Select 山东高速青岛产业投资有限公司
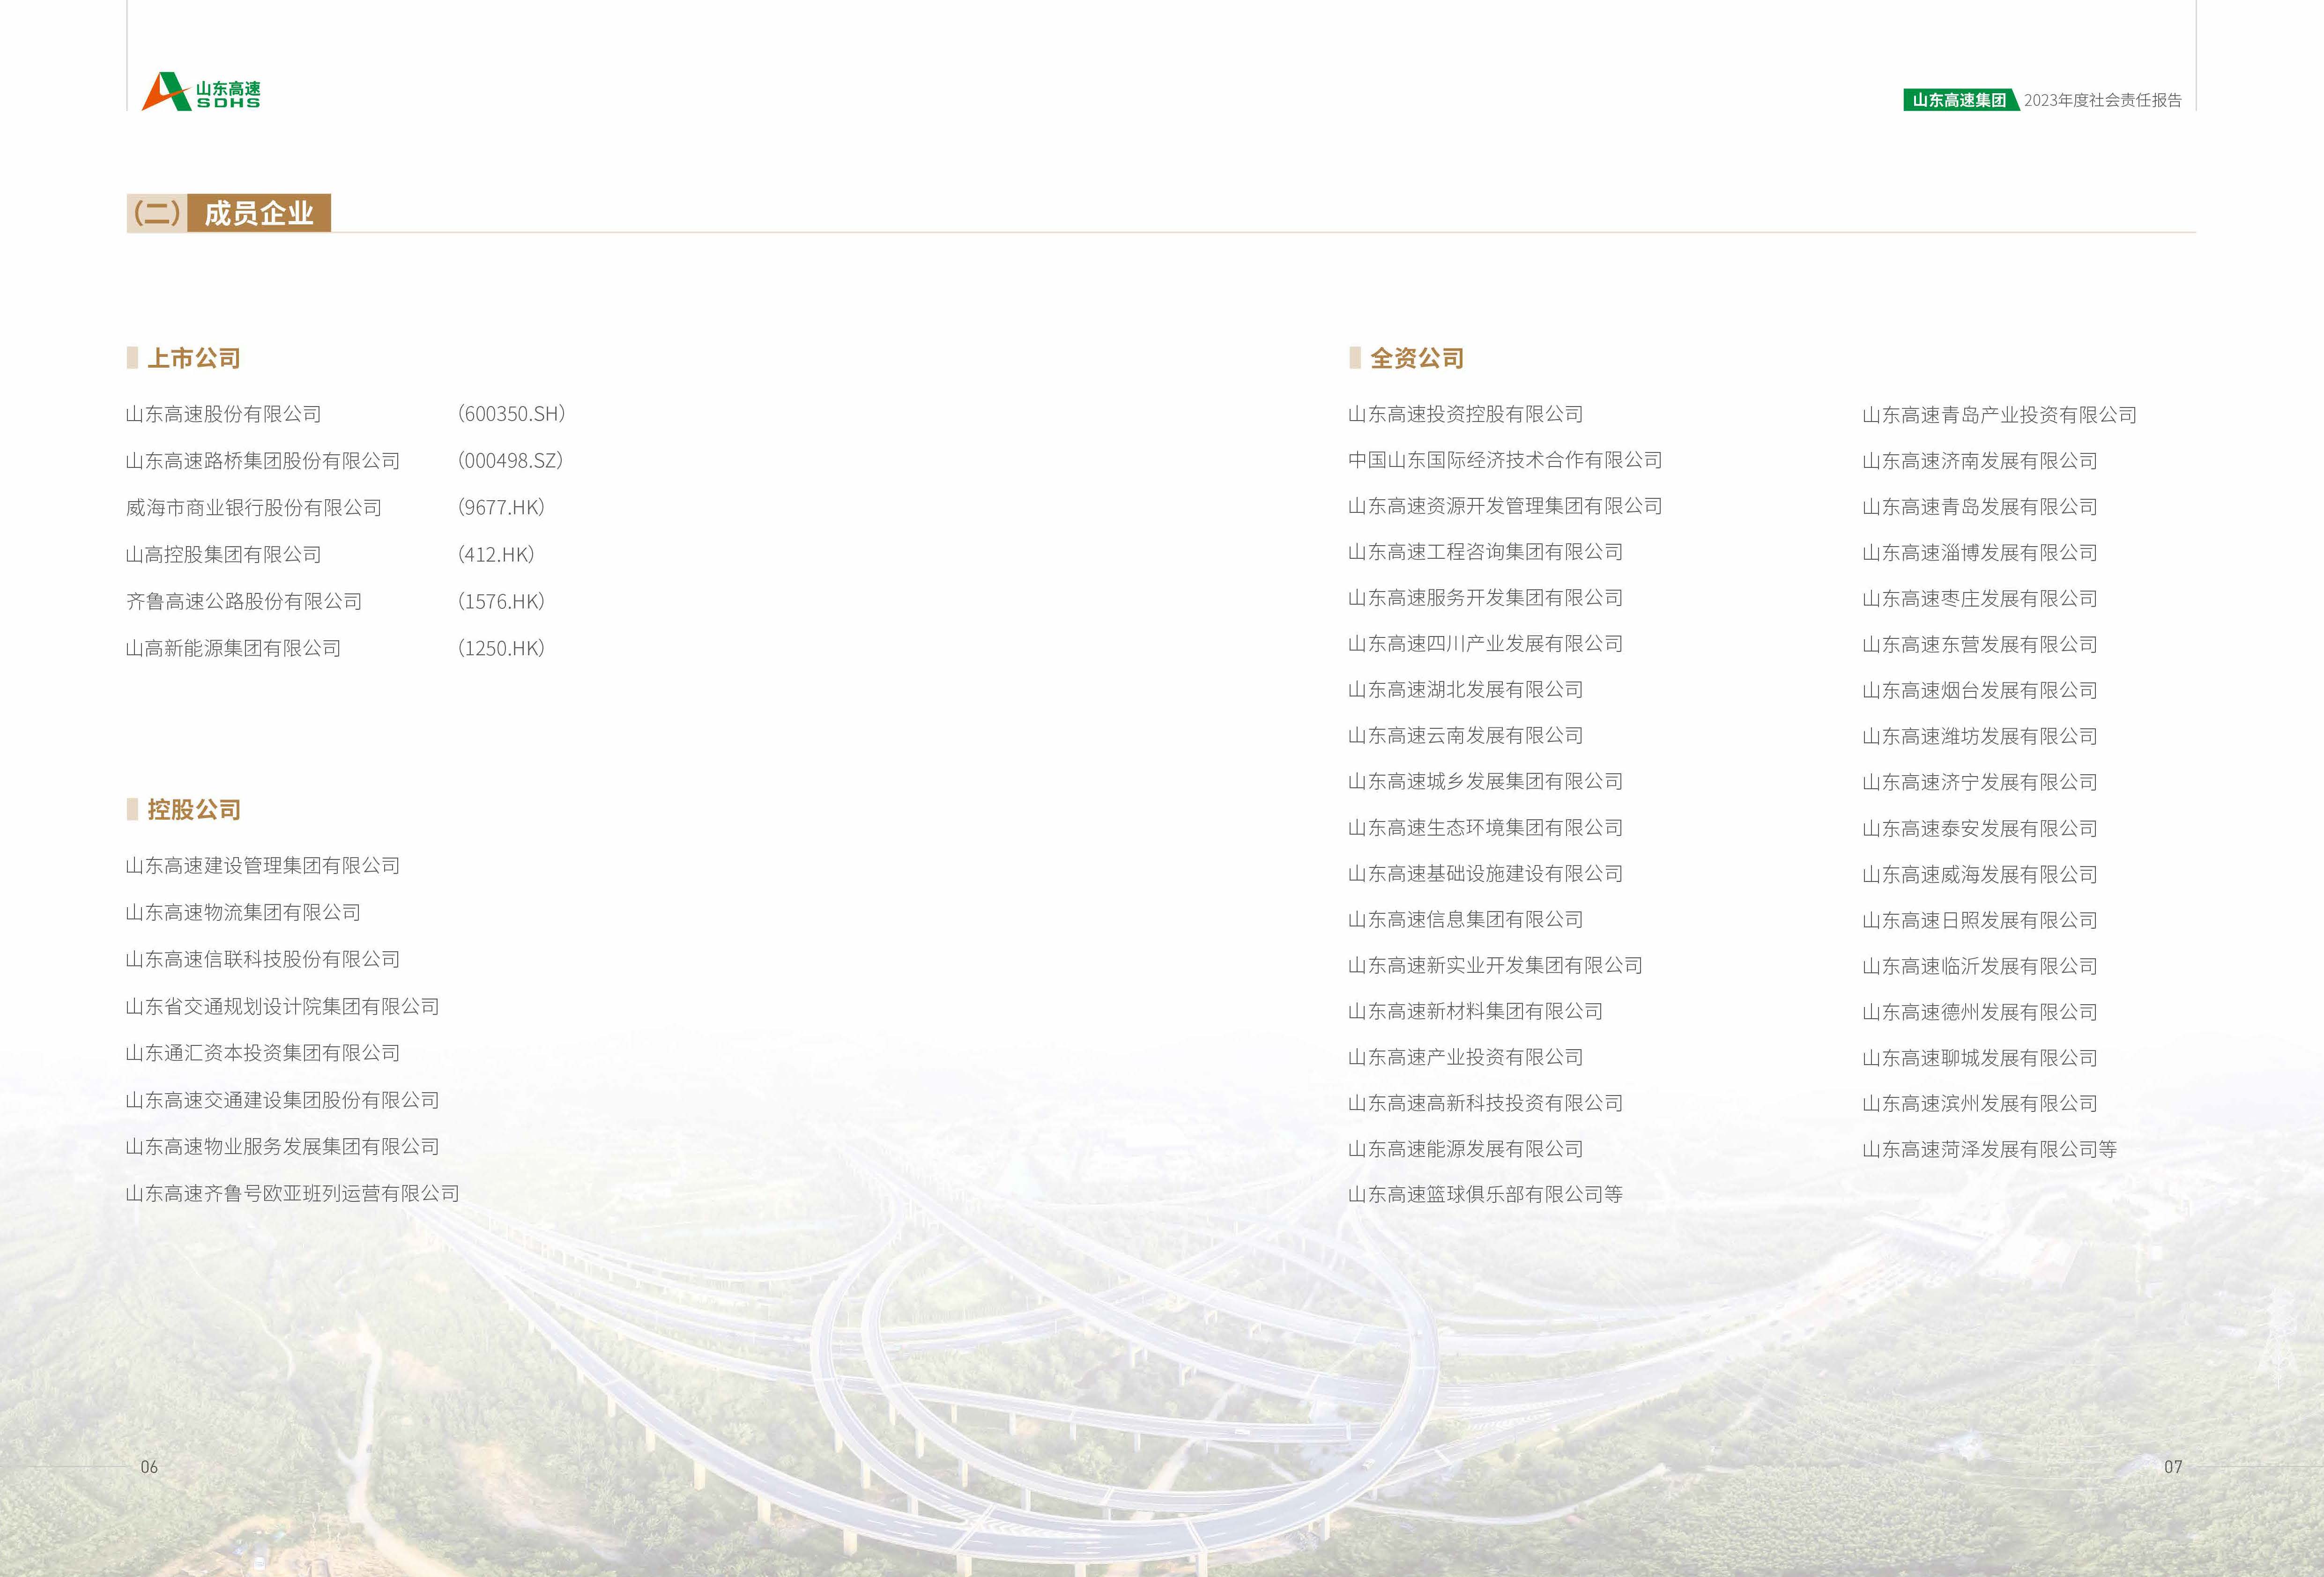Screen dimensions: 2324x1577 click(1999, 415)
